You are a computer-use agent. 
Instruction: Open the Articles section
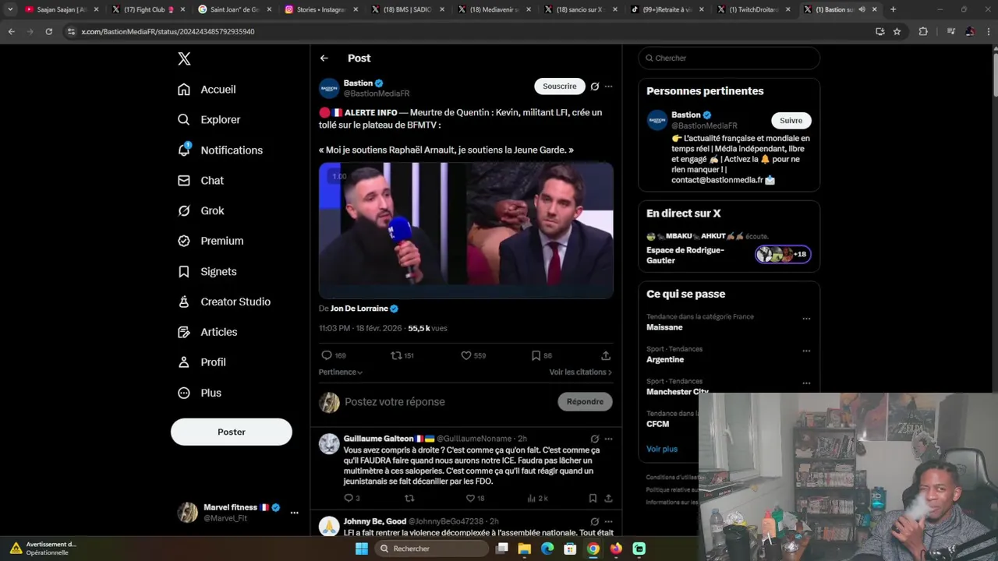coord(207,332)
